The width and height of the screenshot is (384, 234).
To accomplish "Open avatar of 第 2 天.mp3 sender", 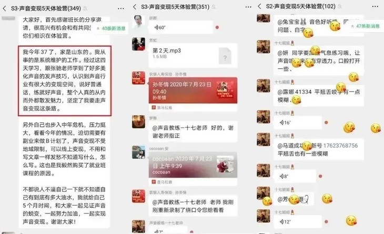I will click(139, 44).
